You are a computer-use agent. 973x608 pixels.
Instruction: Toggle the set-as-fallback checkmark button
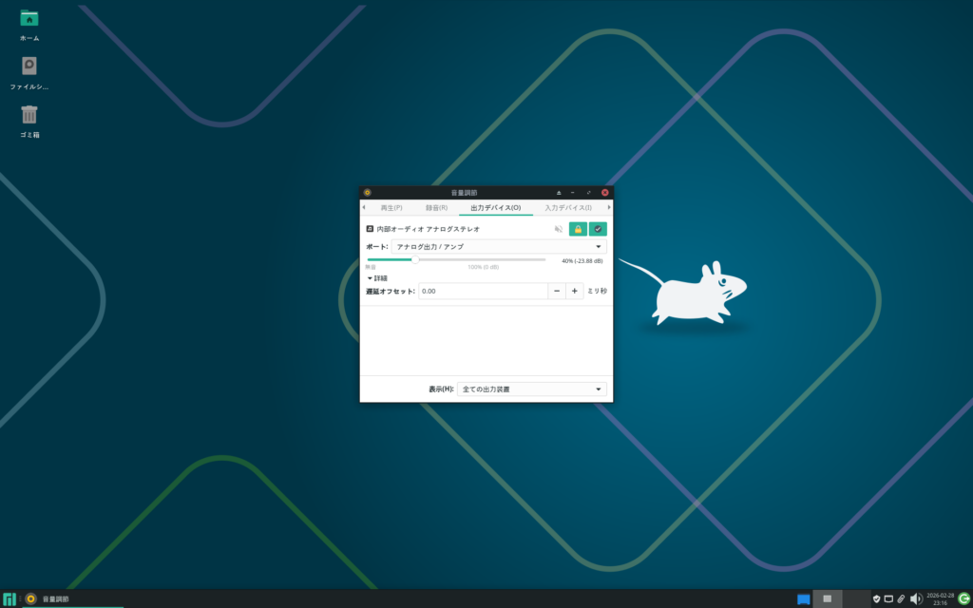tap(598, 229)
